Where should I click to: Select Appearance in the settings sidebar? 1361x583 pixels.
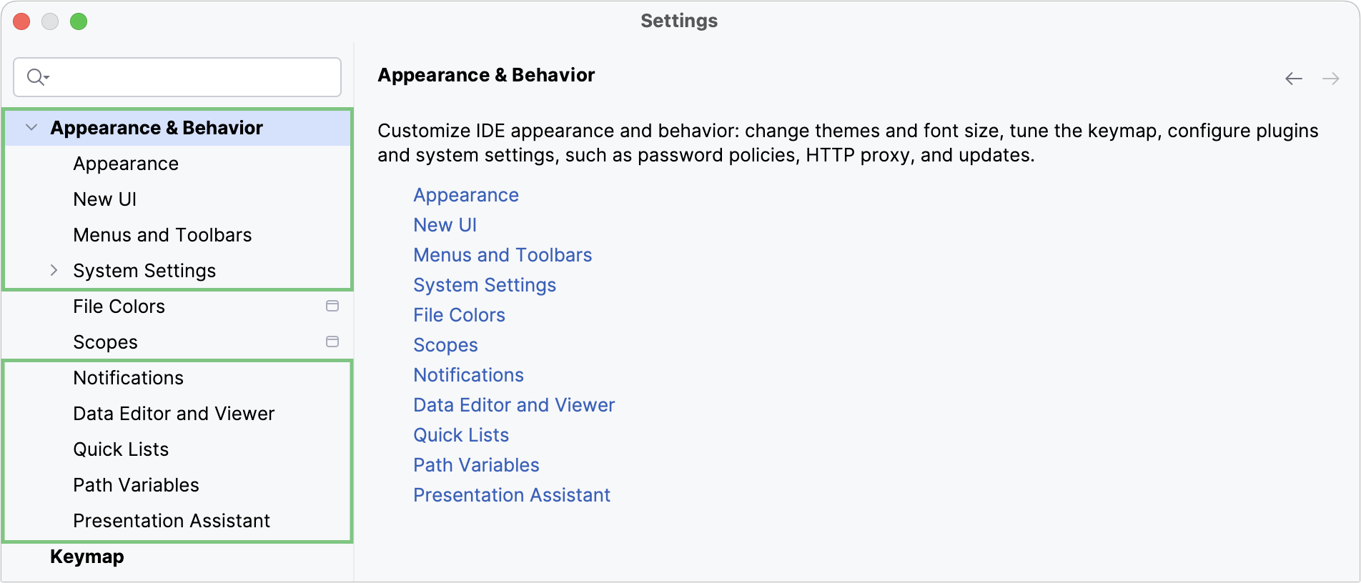coord(126,163)
